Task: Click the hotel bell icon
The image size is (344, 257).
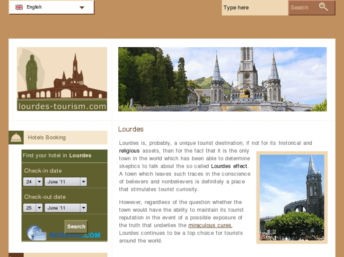Action: point(16,137)
